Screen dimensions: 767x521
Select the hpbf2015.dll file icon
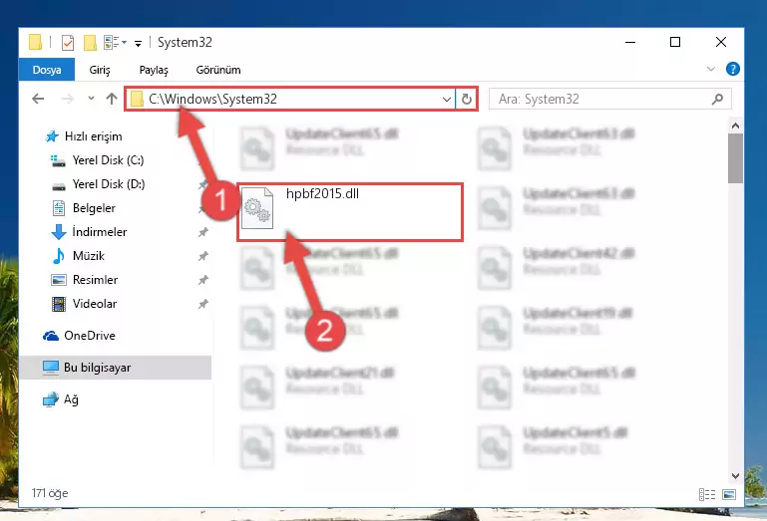(257, 208)
